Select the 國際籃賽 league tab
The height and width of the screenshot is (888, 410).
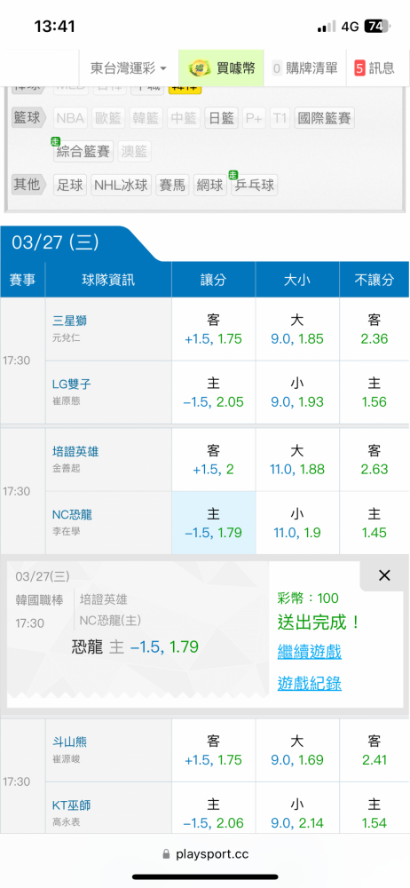click(325, 118)
